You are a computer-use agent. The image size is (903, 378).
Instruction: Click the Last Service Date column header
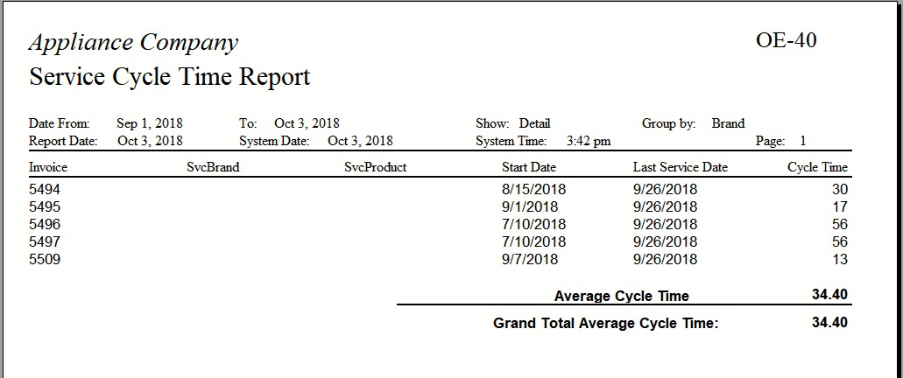(x=681, y=167)
